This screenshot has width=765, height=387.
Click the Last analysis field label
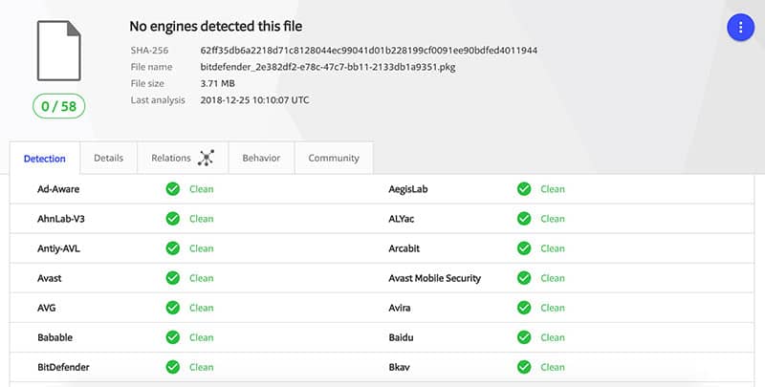(158, 100)
